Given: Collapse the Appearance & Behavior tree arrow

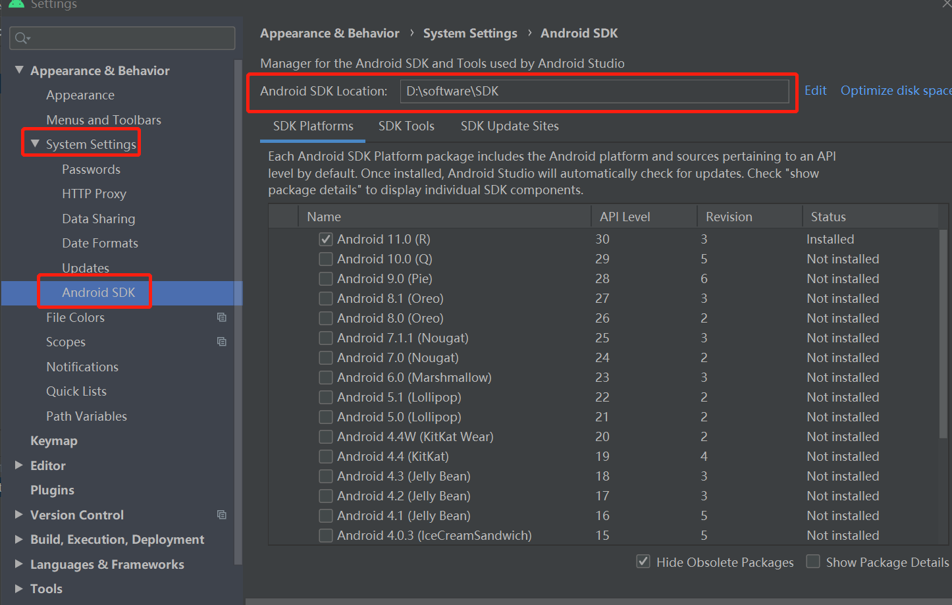Looking at the screenshot, I should [x=19, y=70].
